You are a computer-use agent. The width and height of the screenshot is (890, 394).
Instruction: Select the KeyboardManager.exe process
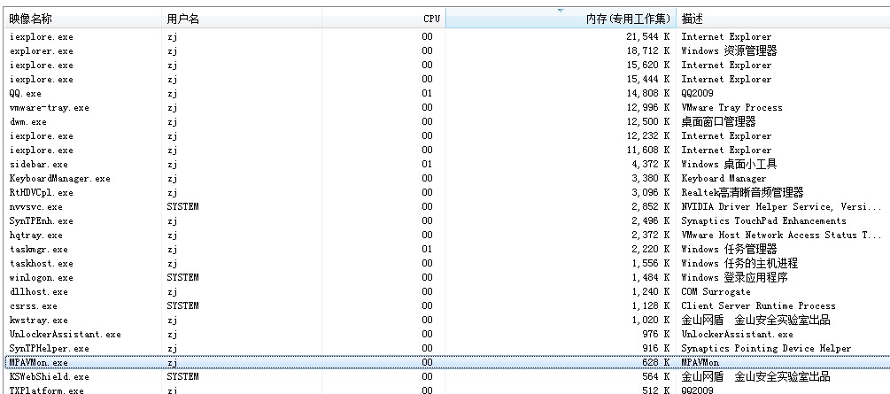[x=59, y=178]
